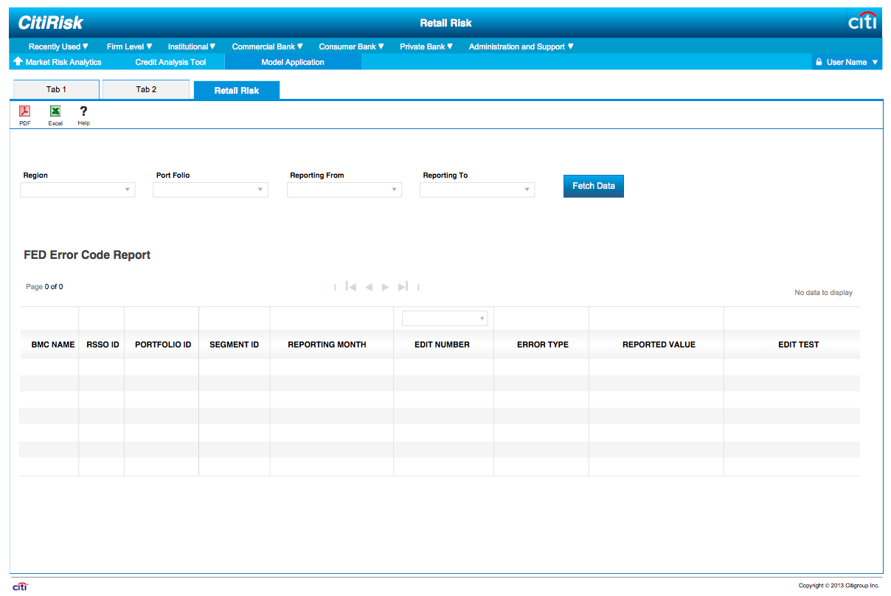This screenshot has height=596, width=891.
Task: Open the Consumer Bank menu
Action: [x=351, y=46]
